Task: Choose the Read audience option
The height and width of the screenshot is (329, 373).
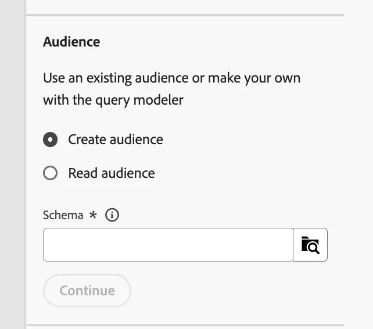Action: tap(50, 173)
